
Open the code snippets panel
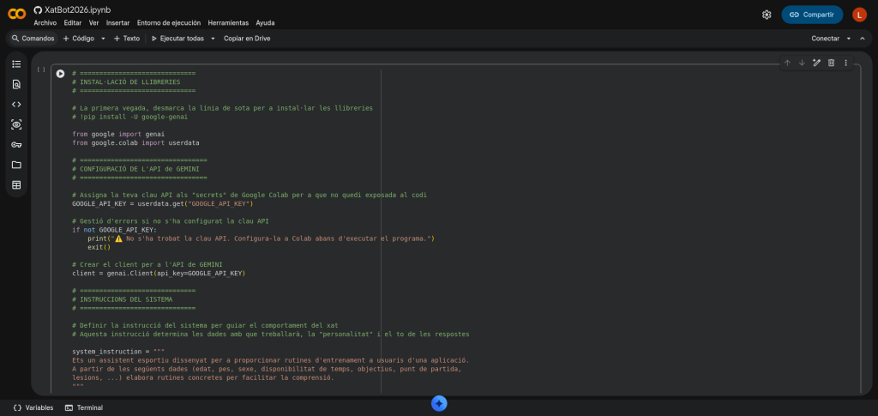click(x=16, y=105)
